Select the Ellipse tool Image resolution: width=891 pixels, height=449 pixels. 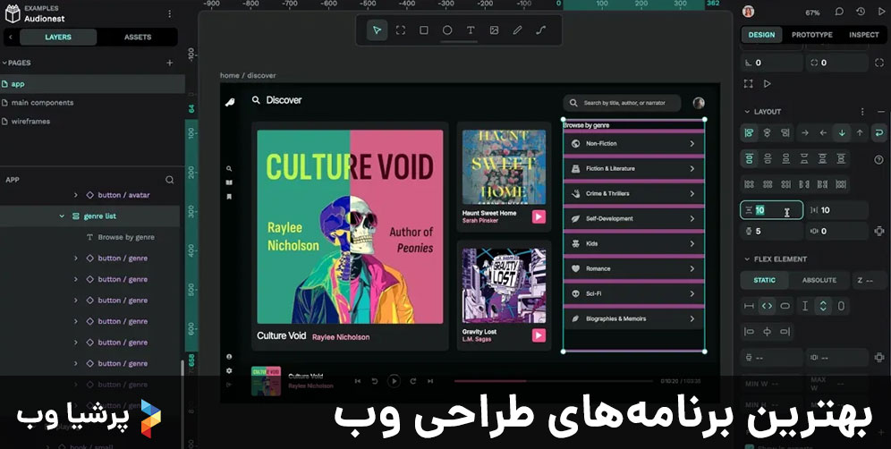447,30
